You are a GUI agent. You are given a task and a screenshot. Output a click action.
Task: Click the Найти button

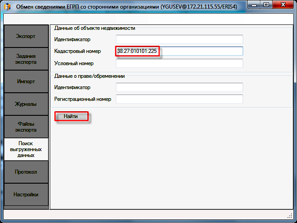(x=71, y=116)
